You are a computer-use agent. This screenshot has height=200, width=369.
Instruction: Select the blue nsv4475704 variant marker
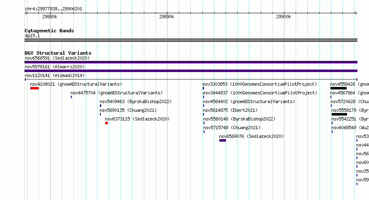[x=71, y=97]
